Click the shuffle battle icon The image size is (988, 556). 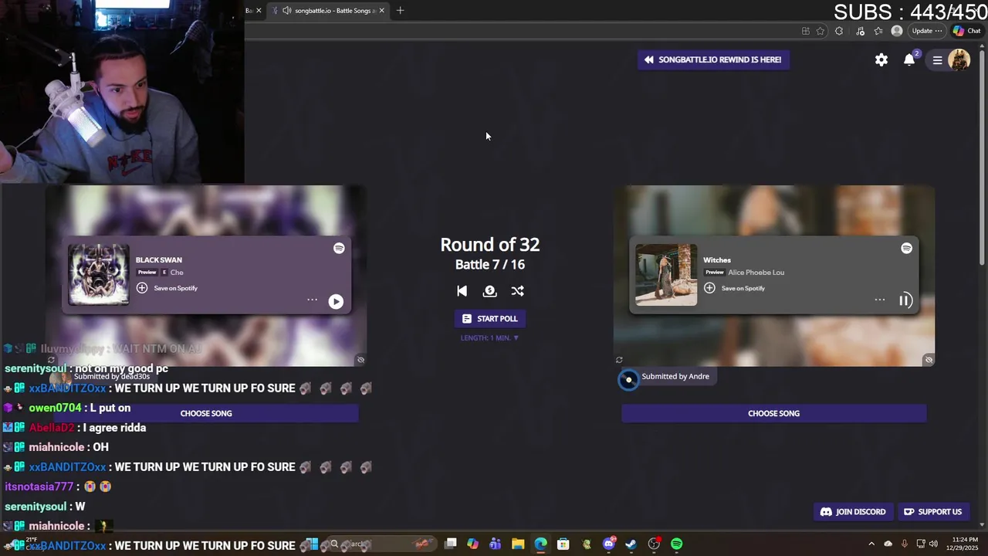pos(517,291)
